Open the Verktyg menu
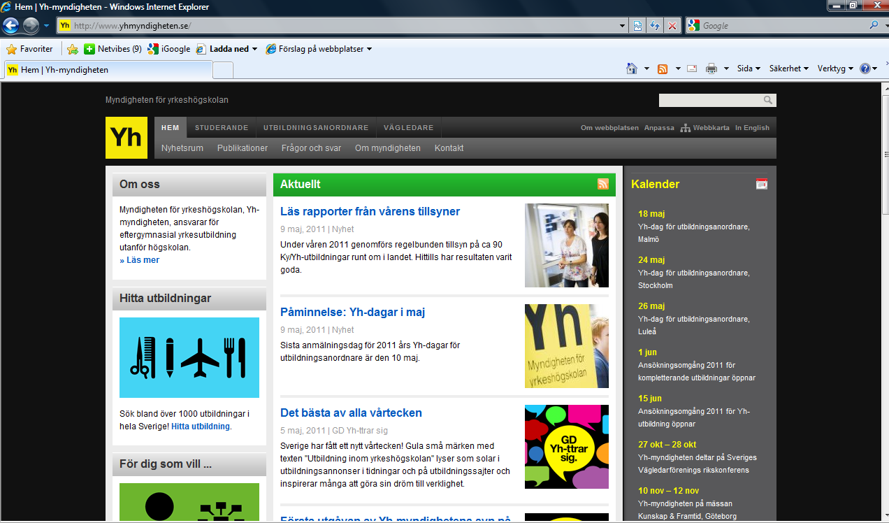889x523 pixels. (835, 69)
